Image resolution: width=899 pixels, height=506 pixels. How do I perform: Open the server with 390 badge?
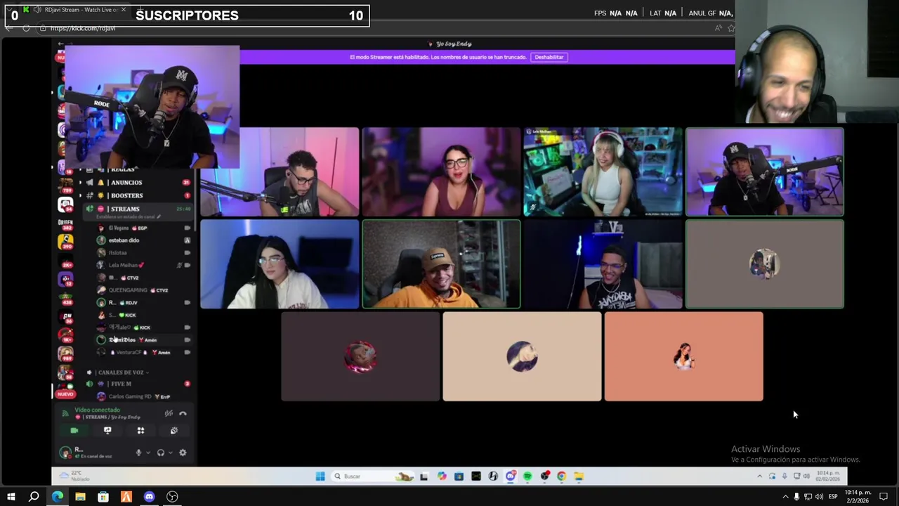(65, 242)
